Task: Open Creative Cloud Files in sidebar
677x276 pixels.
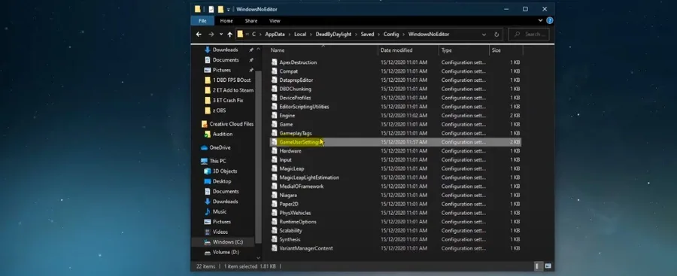Action: (232, 124)
